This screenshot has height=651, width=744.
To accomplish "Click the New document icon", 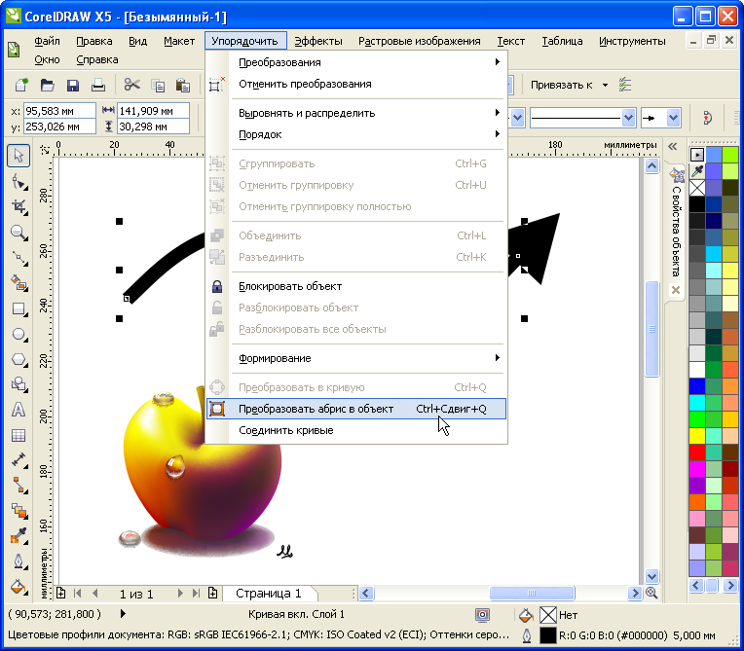I will coord(21,86).
